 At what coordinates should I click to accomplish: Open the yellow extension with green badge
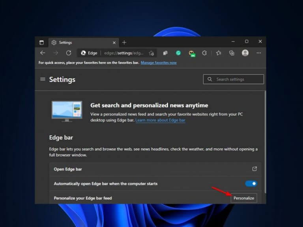tap(192, 53)
